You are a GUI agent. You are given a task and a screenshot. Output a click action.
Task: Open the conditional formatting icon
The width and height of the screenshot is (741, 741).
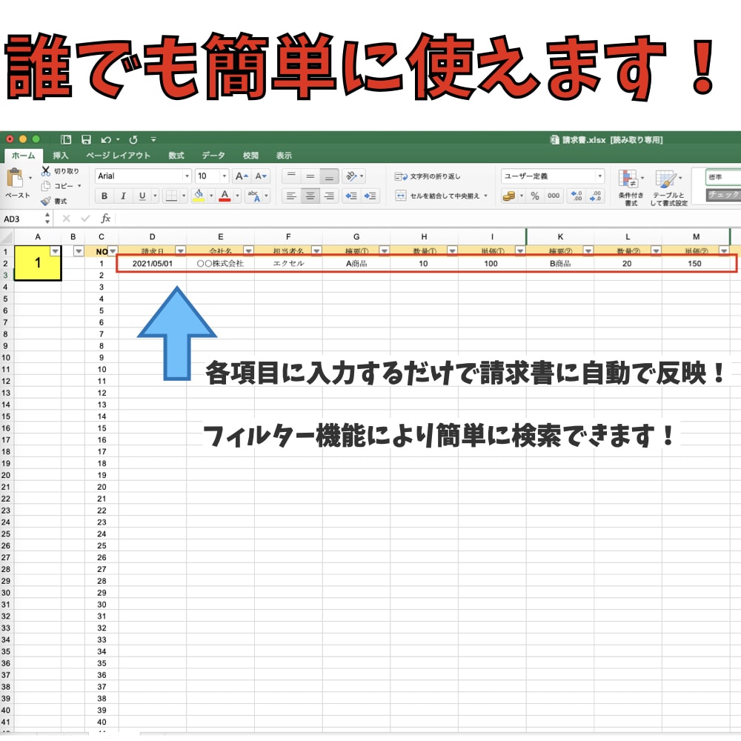(628, 179)
